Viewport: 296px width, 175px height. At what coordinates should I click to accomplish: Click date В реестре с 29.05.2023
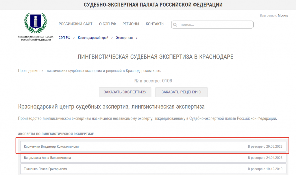click(x=265, y=146)
